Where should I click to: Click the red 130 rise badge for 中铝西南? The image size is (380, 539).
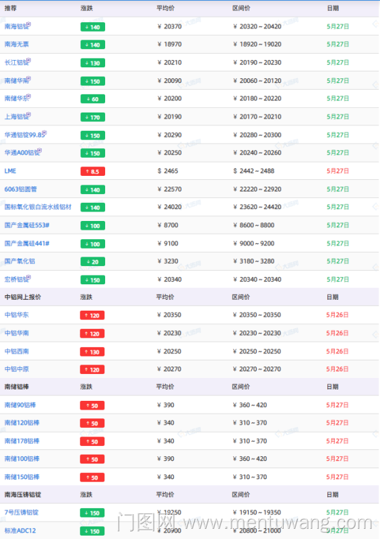click(x=92, y=352)
